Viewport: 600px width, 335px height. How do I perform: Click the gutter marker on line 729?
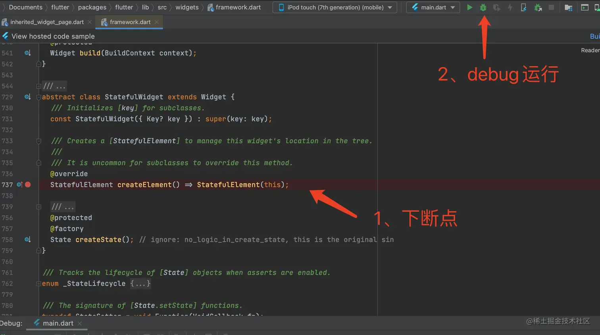[27, 97]
